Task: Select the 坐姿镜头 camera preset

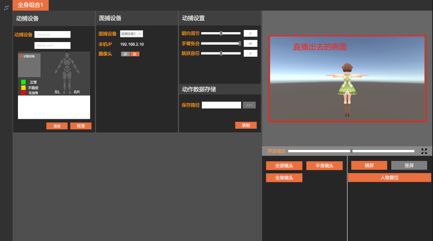Action: [284, 166]
